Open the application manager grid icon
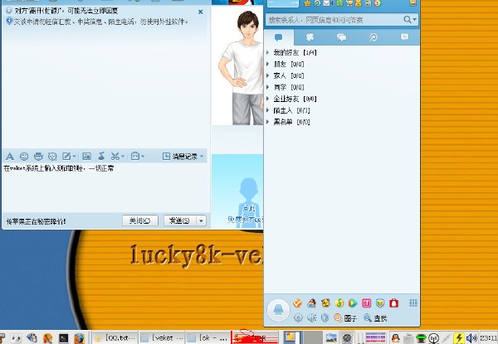This screenshot has width=498, height=344. click(x=413, y=303)
